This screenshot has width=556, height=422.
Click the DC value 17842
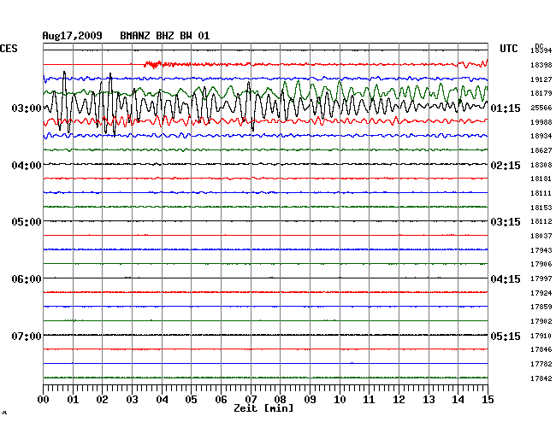click(541, 378)
